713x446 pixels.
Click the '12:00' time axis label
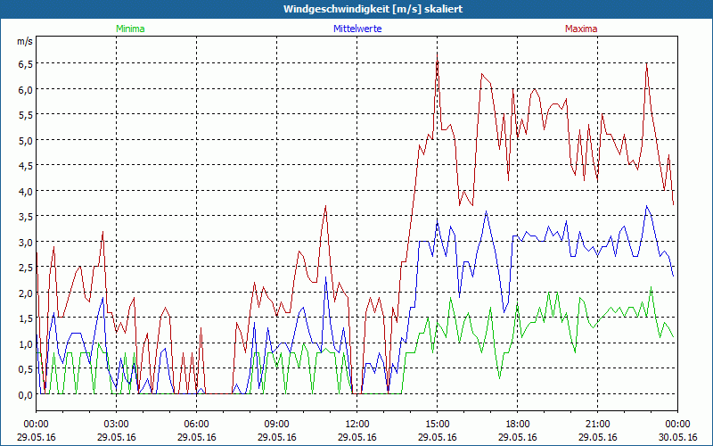tap(357, 425)
